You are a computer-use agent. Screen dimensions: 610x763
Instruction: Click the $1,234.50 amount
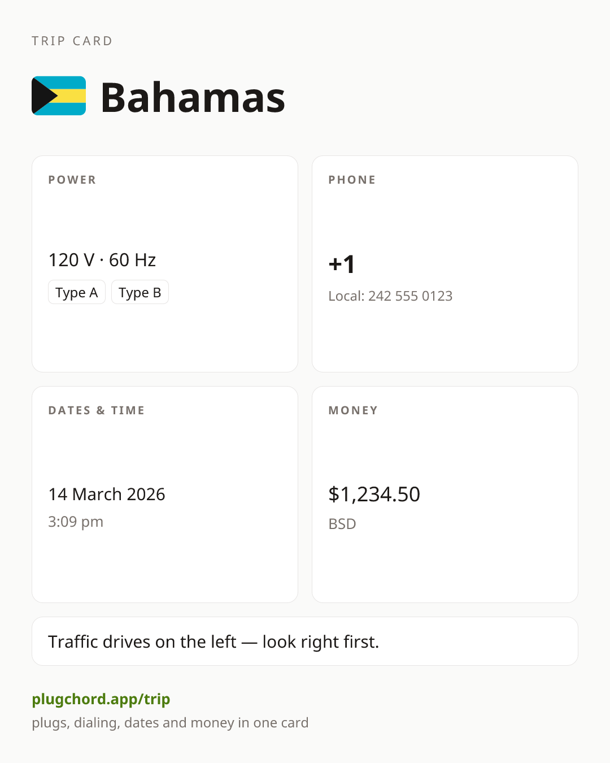[x=374, y=495]
